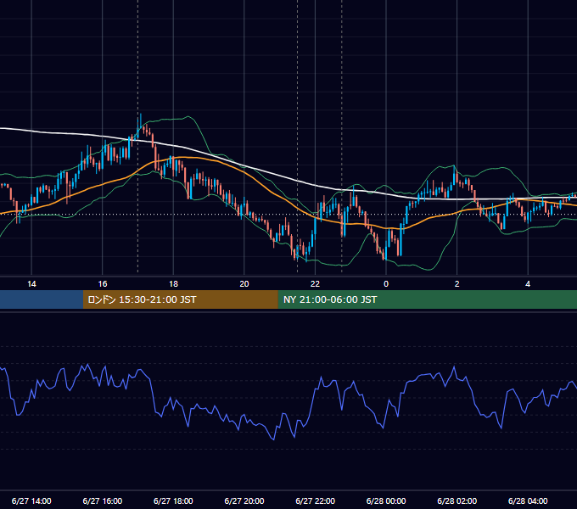Click the 6/27 20:00 time label
This screenshot has width=577, height=509.
pos(244,501)
